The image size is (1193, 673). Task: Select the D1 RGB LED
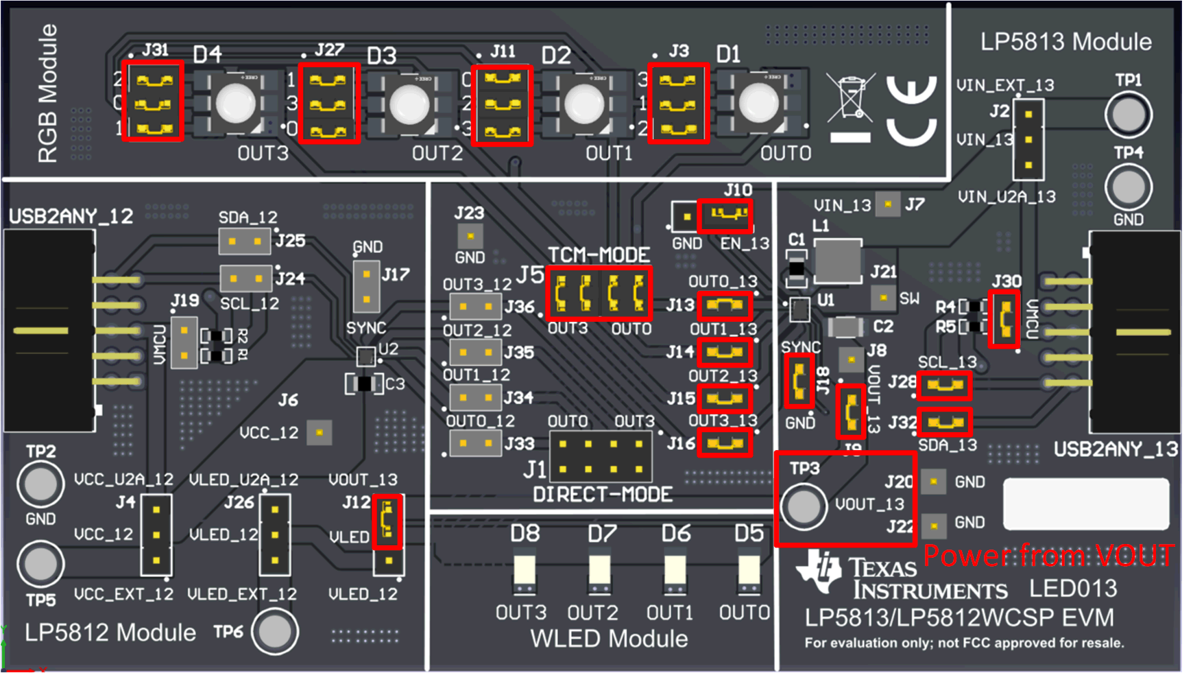pyautogui.click(x=759, y=104)
